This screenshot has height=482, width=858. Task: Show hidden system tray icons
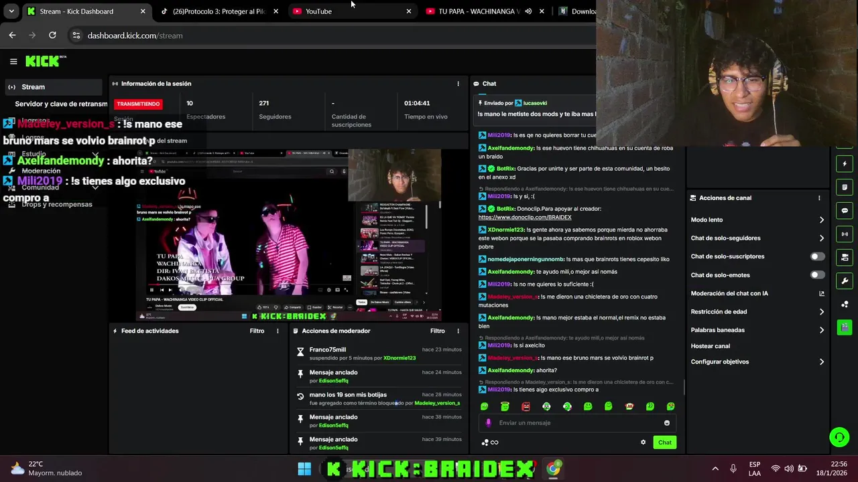click(x=715, y=469)
